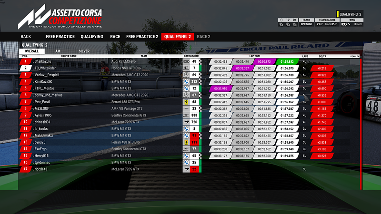This screenshot has height=214, width=381.
Task: Click the Honda logo for car 7
Action: pyautogui.click(x=186, y=68)
